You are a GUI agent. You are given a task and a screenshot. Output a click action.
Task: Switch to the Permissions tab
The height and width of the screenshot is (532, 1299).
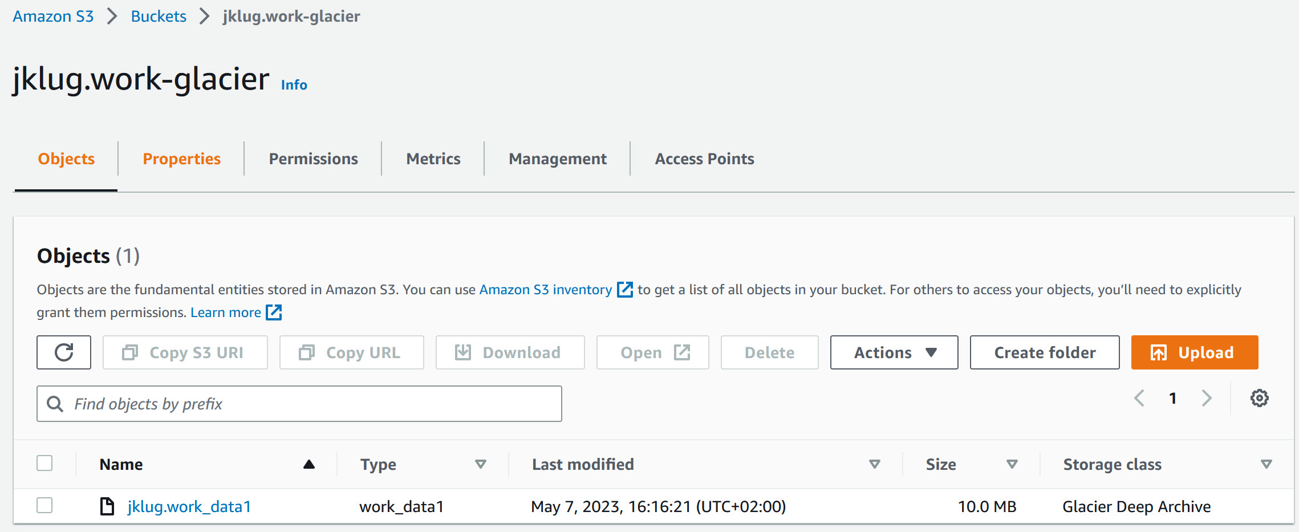(x=312, y=159)
